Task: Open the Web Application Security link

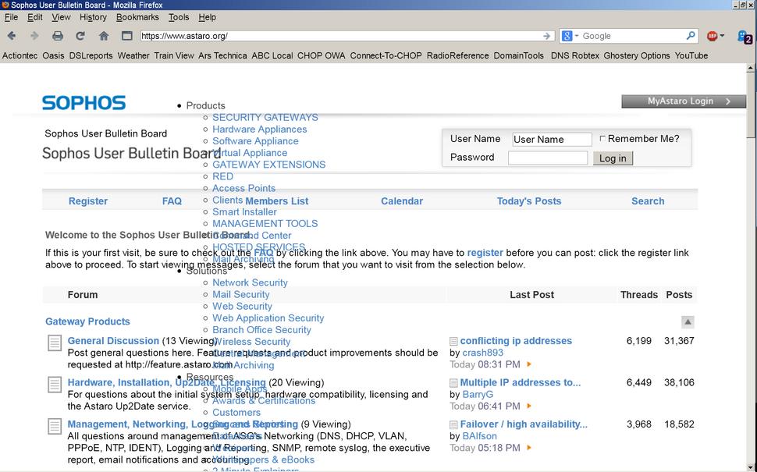Action: click(x=268, y=318)
